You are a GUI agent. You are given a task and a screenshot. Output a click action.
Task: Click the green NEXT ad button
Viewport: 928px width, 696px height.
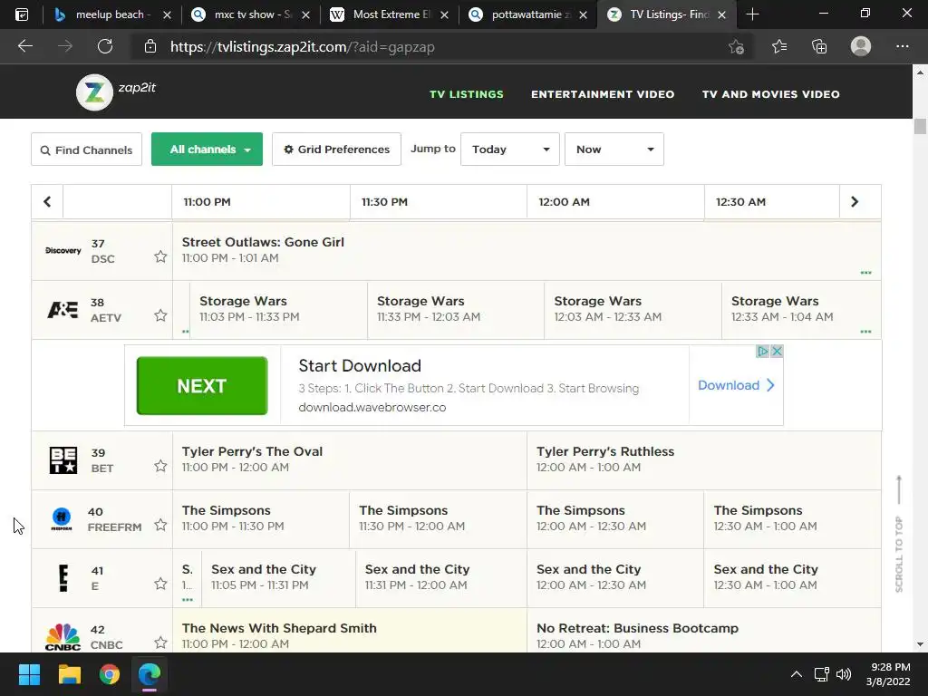coord(202,386)
